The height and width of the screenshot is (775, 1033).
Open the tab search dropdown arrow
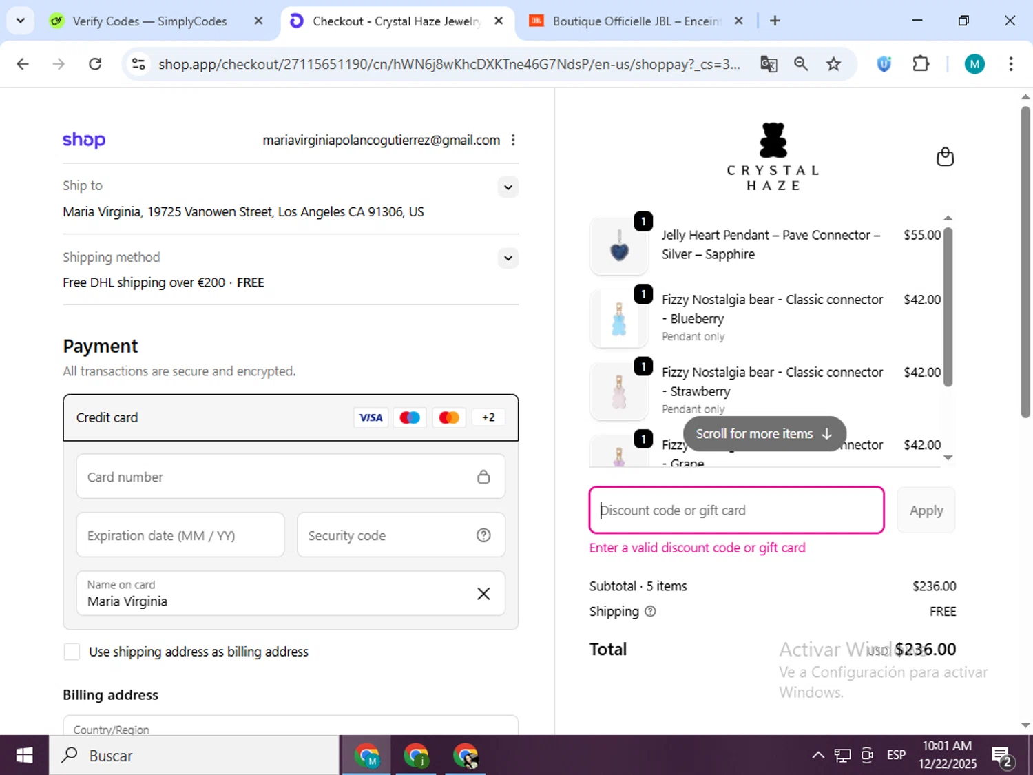pyautogui.click(x=21, y=21)
